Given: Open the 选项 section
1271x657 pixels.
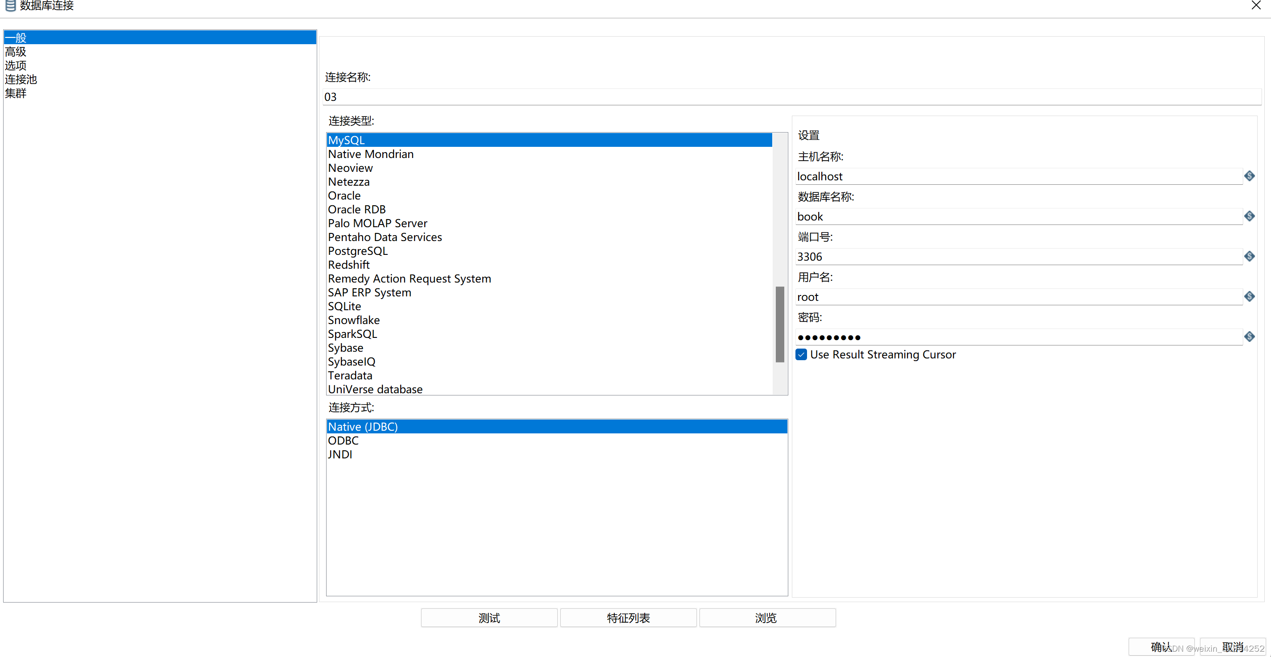Looking at the screenshot, I should [15, 65].
